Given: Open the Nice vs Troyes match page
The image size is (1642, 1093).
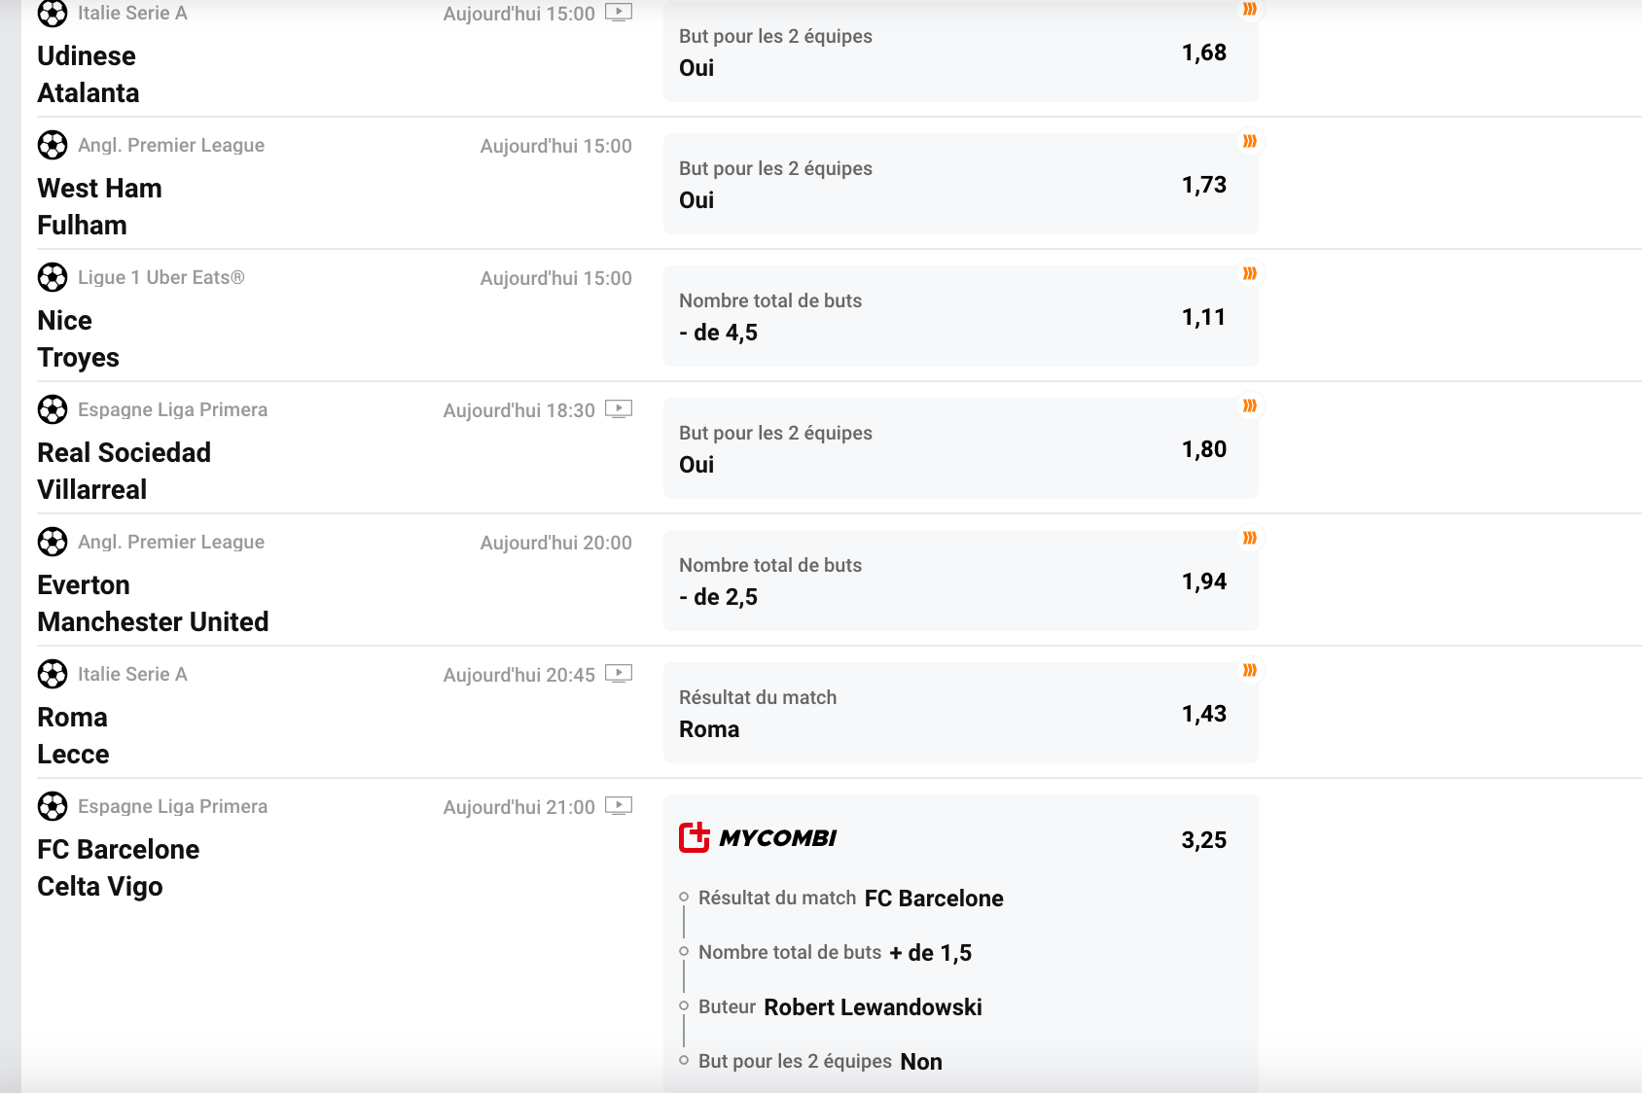Looking at the screenshot, I should [78, 338].
